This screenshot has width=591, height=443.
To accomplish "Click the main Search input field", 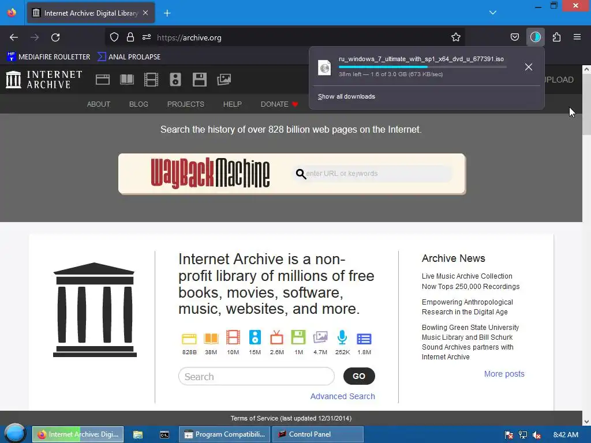I will (256, 376).
